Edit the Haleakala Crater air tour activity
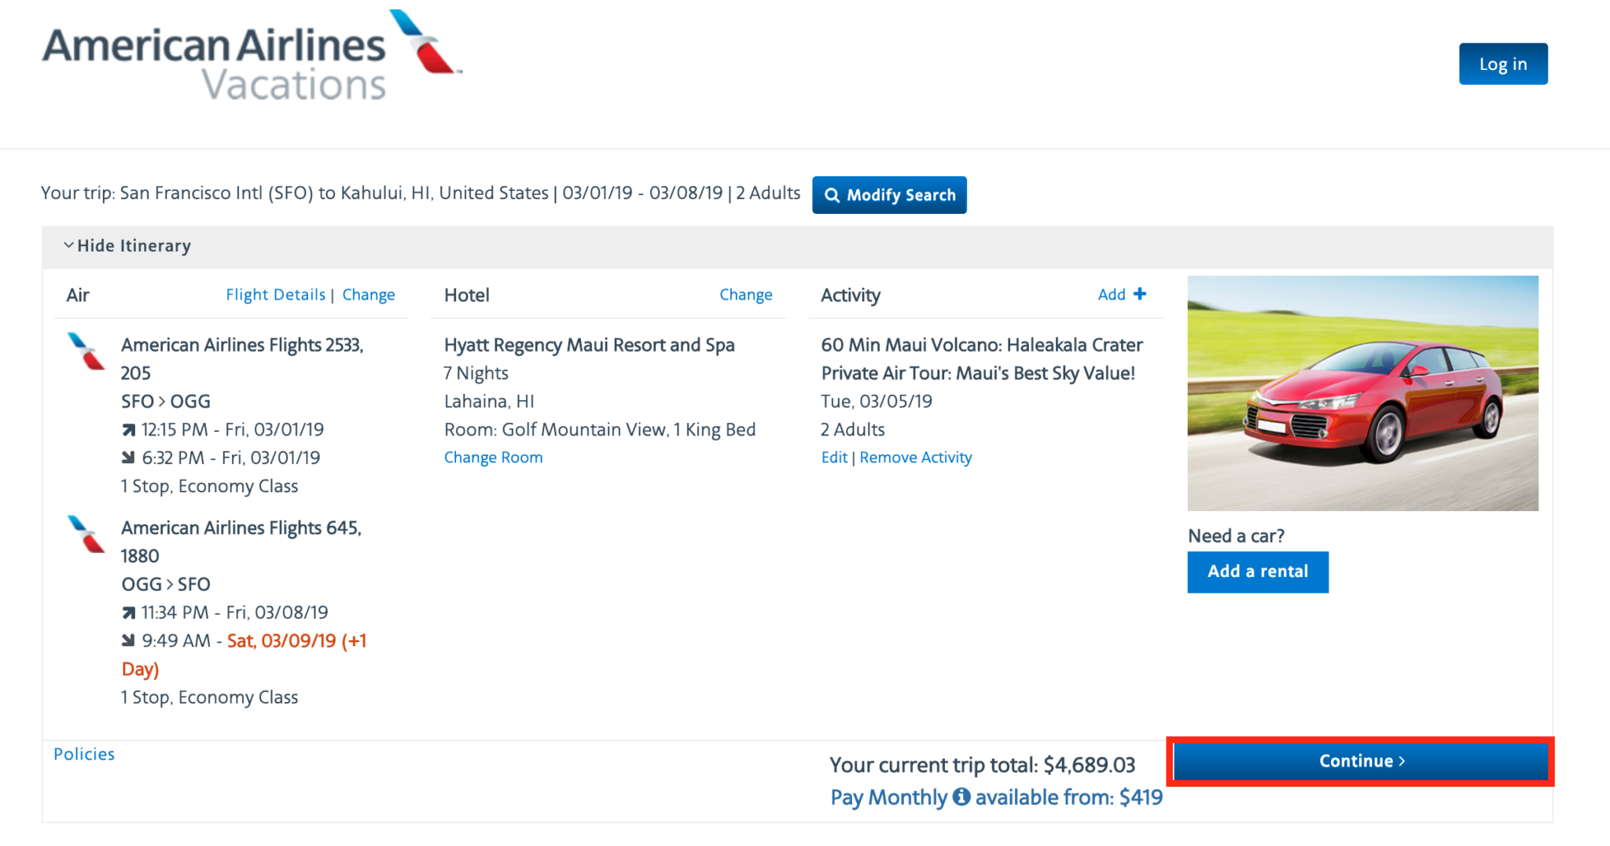The height and width of the screenshot is (846, 1610). pyautogui.click(x=833, y=457)
